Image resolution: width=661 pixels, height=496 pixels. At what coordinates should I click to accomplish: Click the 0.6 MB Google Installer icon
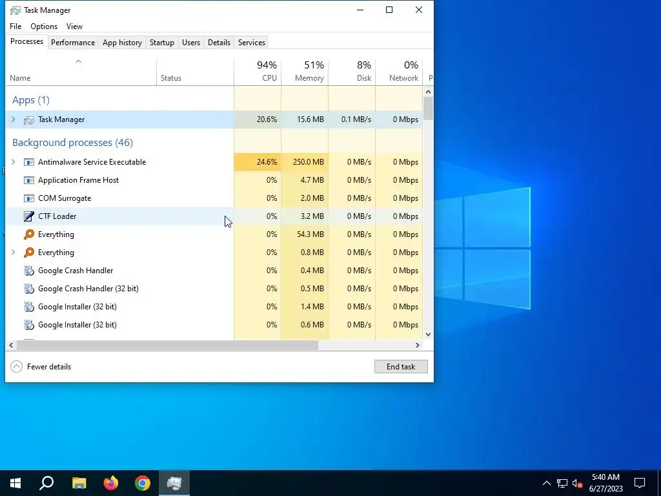(28, 325)
